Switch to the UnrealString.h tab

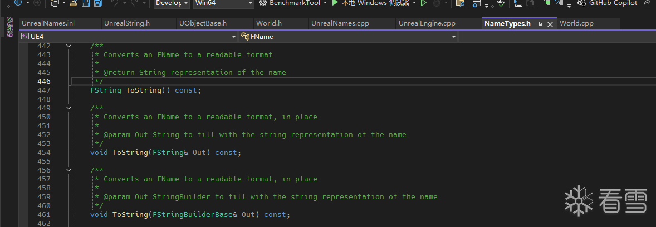pos(127,23)
